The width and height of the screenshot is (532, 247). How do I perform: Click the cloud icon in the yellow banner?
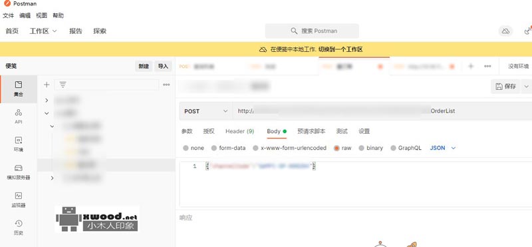263,50
